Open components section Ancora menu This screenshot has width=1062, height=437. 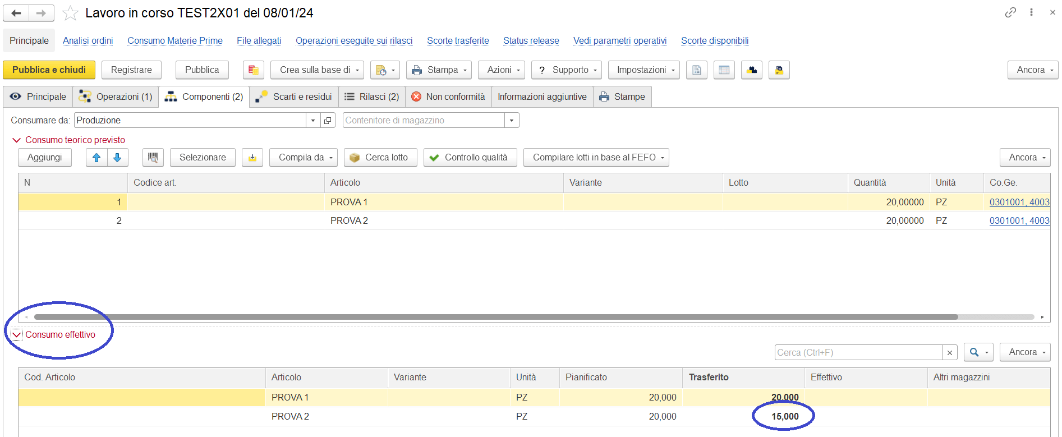pyautogui.click(x=1025, y=158)
